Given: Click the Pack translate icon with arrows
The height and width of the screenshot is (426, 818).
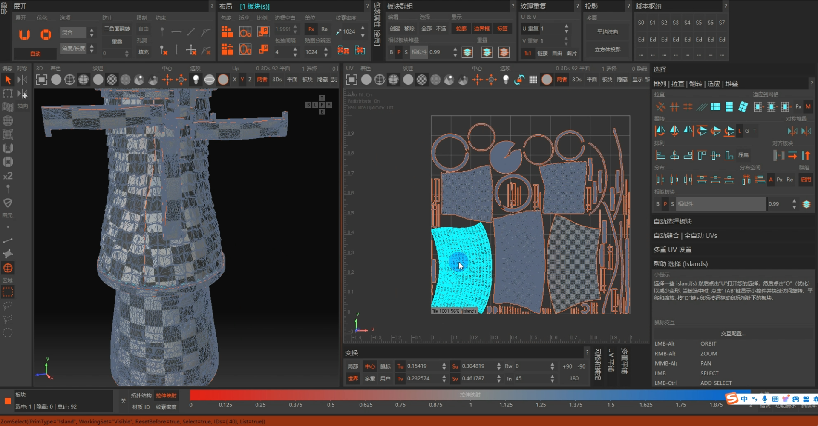Looking at the screenshot, I should (227, 50).
